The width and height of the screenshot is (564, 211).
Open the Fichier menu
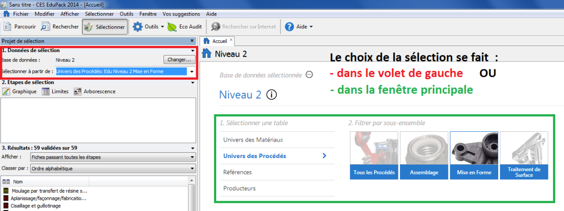[21, 14]
